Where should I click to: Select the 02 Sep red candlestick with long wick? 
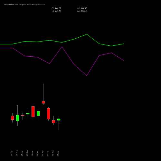pyautogui.click(x=43, y=102)
